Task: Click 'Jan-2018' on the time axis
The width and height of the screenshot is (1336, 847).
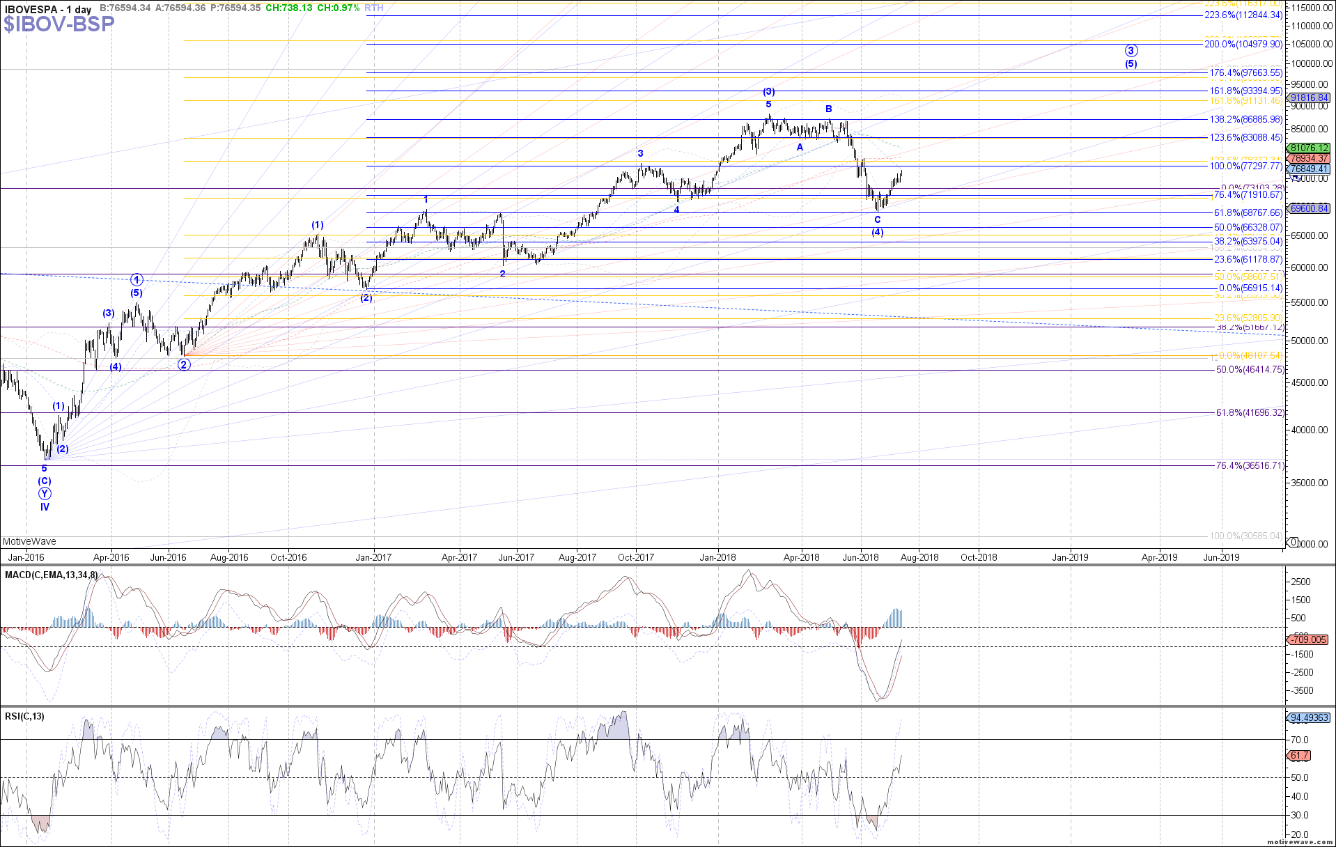Action: pyautogui.click(x=717, y=557)
